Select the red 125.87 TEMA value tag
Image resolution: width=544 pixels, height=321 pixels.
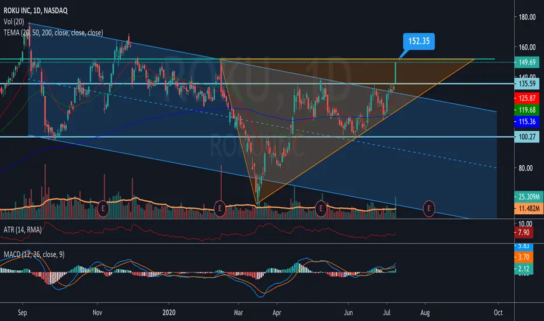point(526,98)
